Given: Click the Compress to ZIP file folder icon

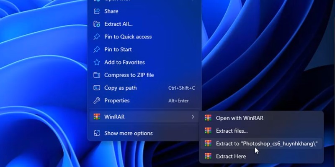Looking at the screenshot, I should tap(97, 75).
